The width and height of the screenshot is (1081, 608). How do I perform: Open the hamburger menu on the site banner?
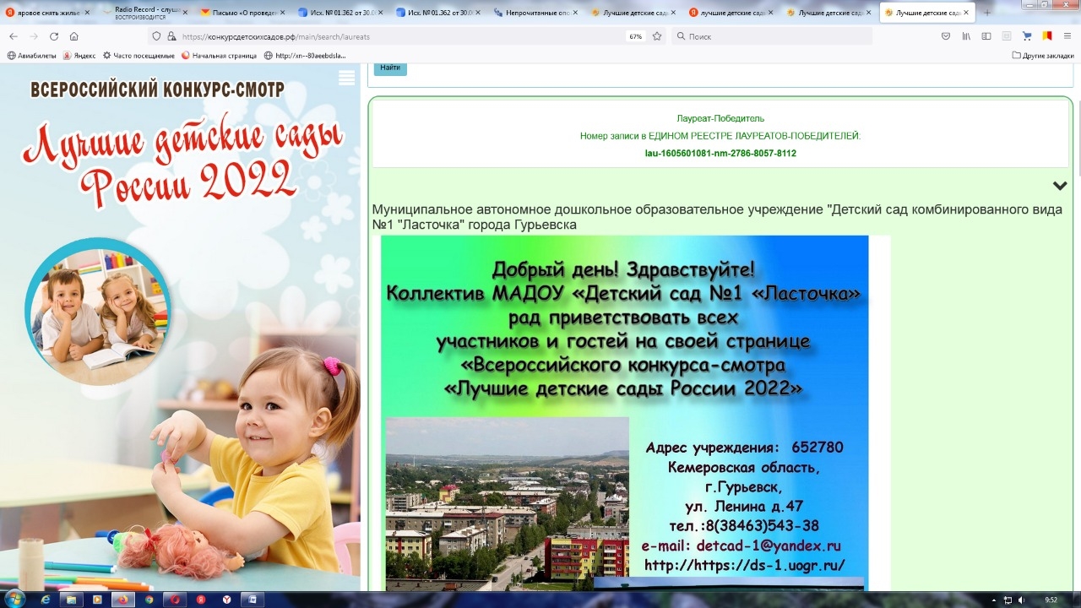pyautogui.click(x=346, y=79)
